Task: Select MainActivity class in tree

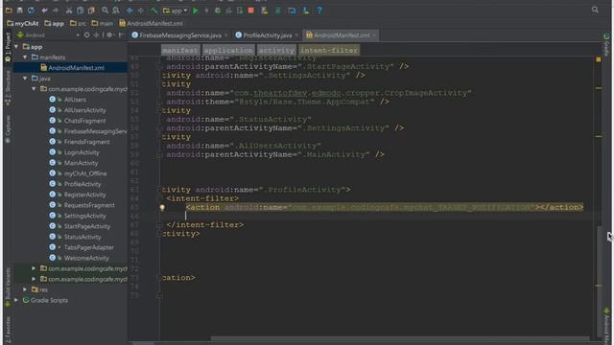Action: (81, 163)
